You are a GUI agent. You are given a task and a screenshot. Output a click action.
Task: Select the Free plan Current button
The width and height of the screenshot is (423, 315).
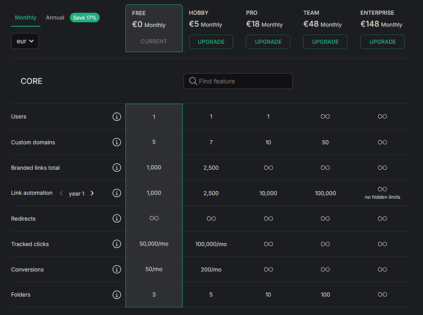point(154,42)
